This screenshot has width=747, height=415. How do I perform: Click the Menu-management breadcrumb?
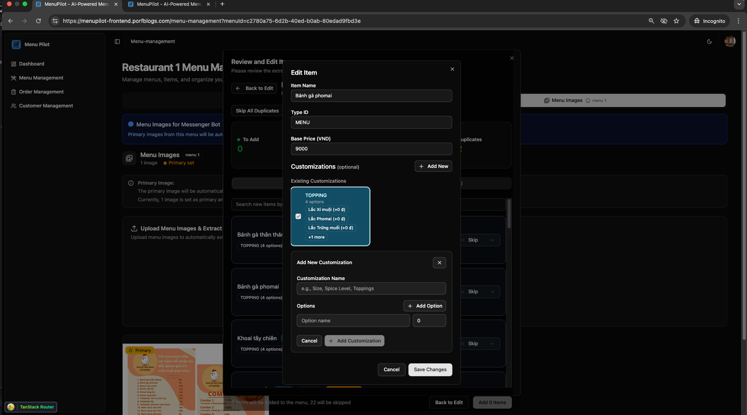click(153, 42)
